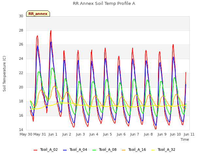Viewport: 209px width, 156px height.
Task: Click the 16 y-axis tick label
Action: (x=21, y=115)
